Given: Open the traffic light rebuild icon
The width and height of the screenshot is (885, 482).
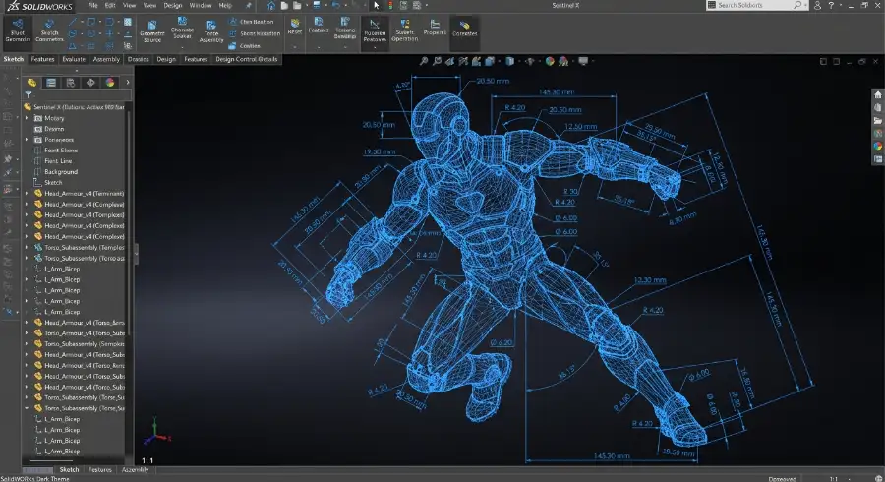Looking at the screenshot, I should pos(390,6).
